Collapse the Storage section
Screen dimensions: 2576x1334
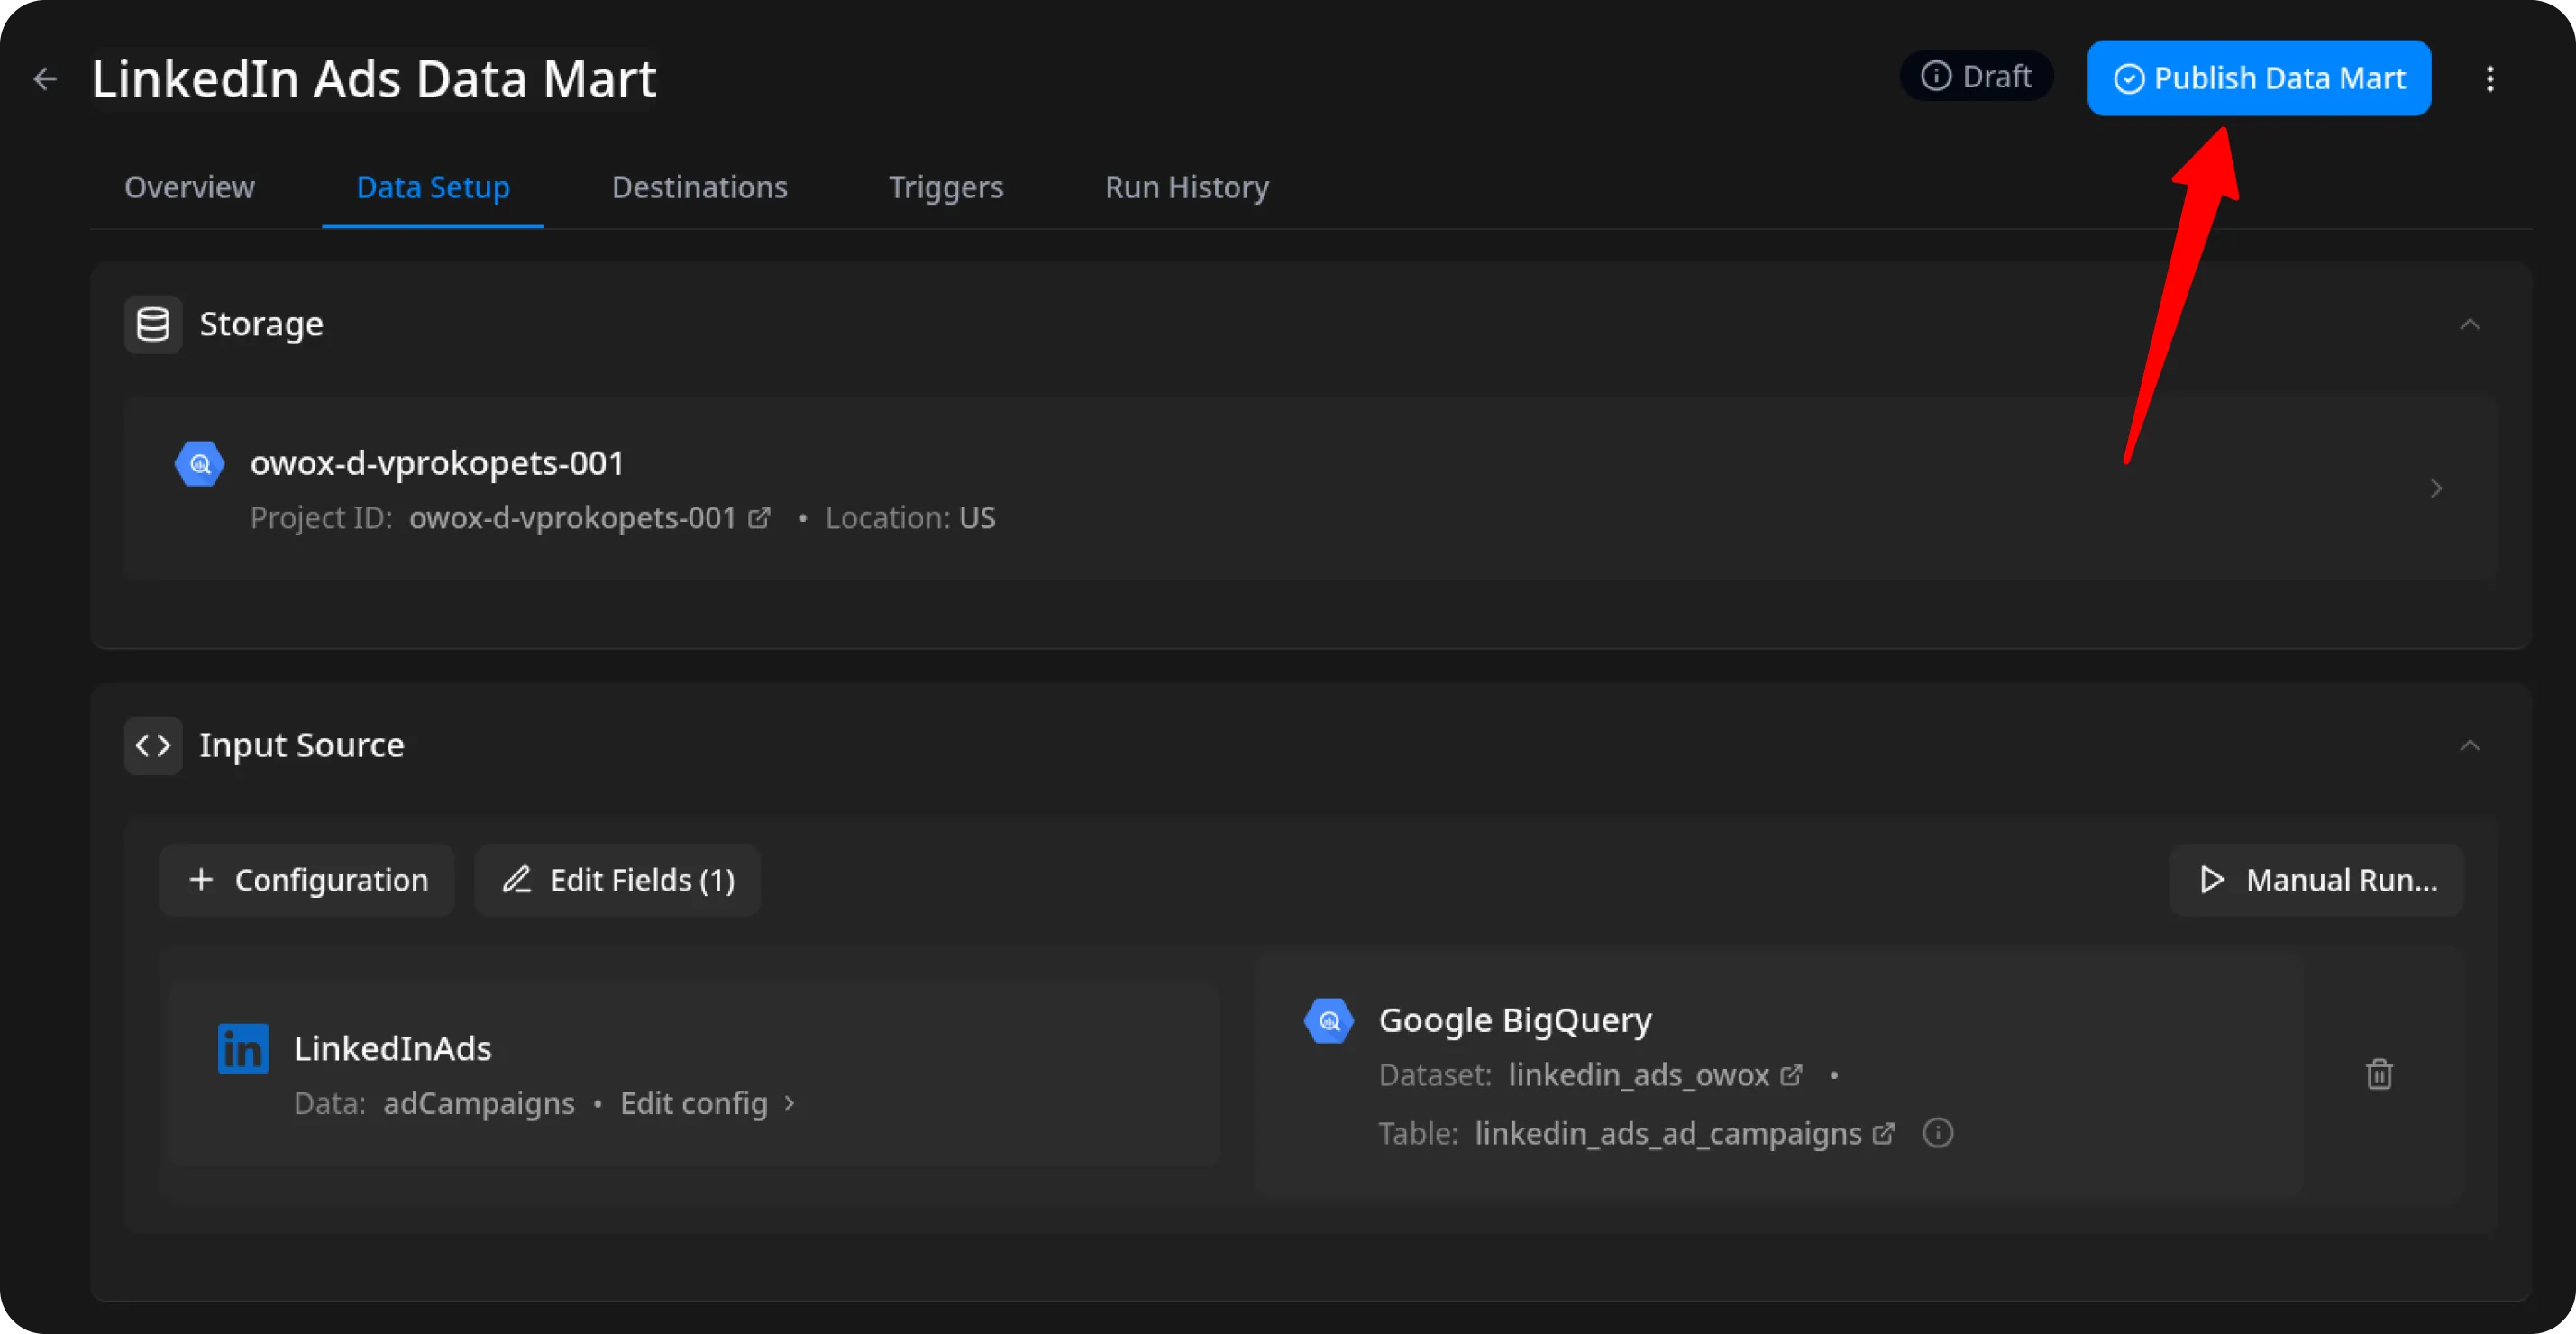pyautogui.click(x=2469, y=324)
